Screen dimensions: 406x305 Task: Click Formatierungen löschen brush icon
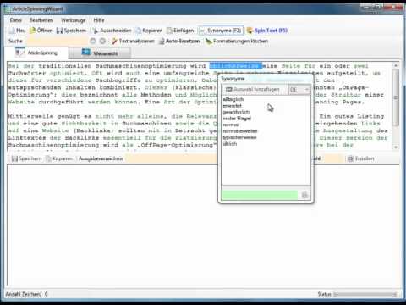point(208,42)
